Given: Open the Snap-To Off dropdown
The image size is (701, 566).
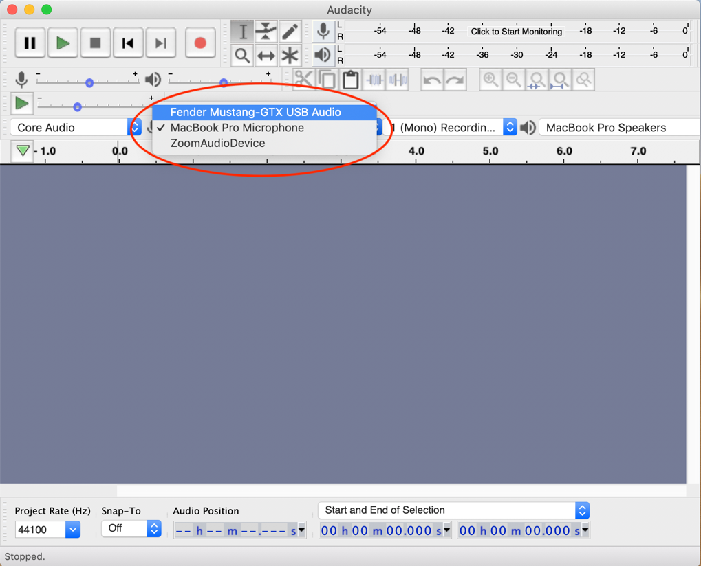Looking at the screenshot, I should (x=131, y=528).
